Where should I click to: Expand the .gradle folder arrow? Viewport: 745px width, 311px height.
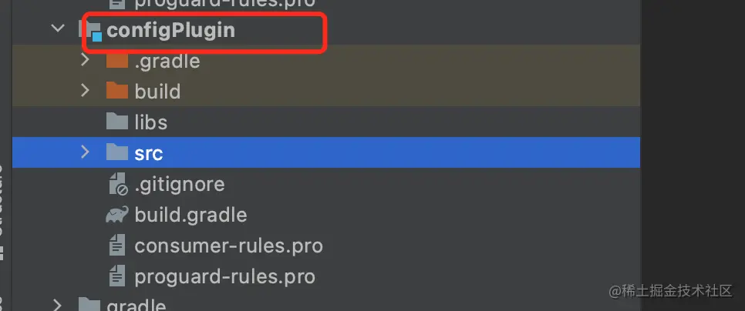85,60
